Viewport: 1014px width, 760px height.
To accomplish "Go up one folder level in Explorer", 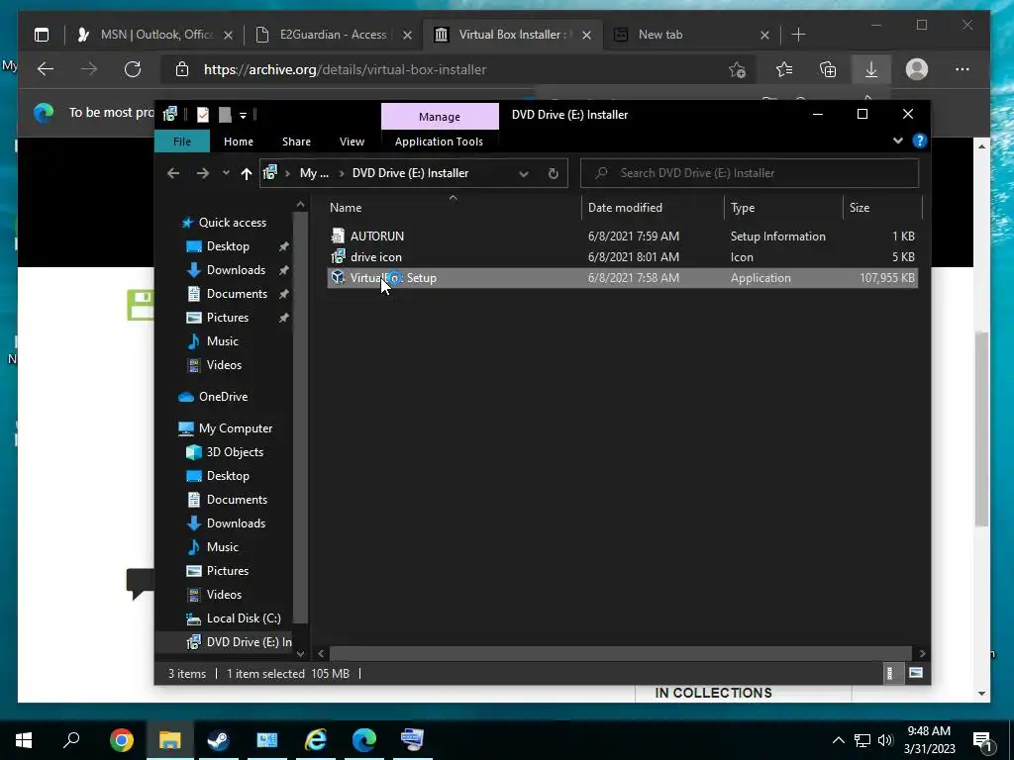I will coord(246,173).
